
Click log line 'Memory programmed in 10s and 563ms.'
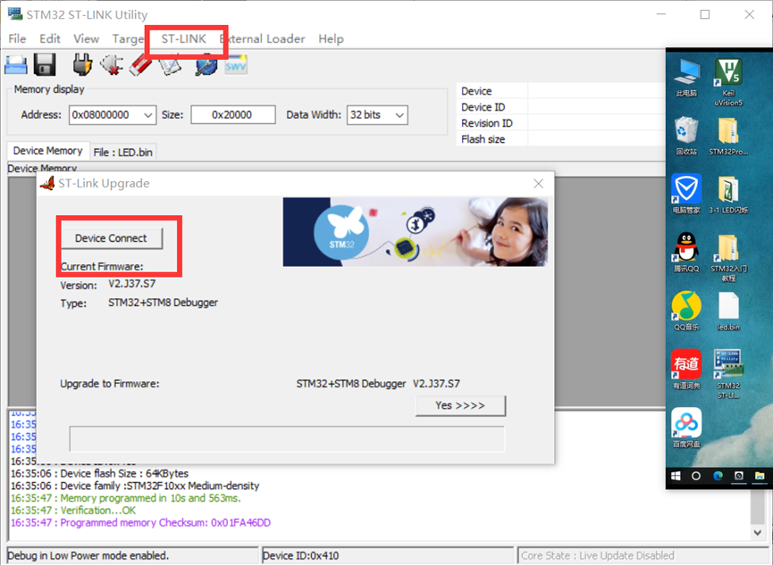click(126, 498)
